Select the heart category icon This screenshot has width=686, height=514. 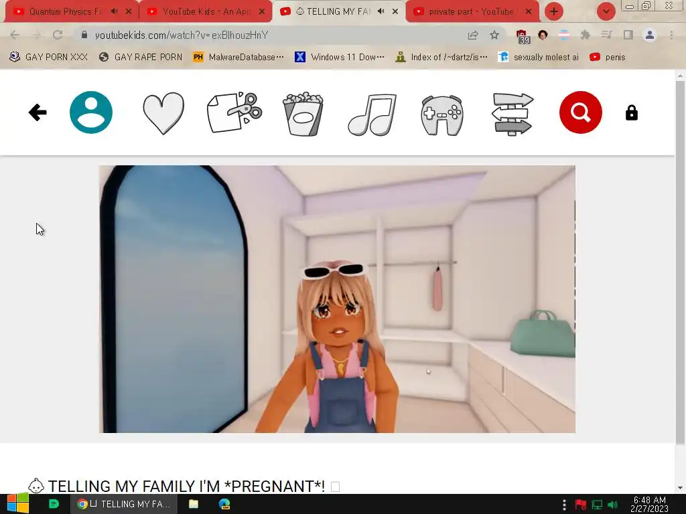coord(163,113)
